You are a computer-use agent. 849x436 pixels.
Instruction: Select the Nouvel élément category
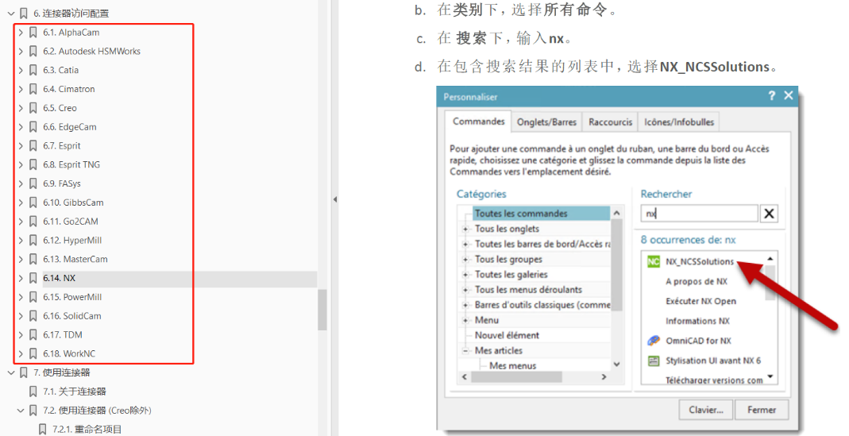[x=507, y=335]
